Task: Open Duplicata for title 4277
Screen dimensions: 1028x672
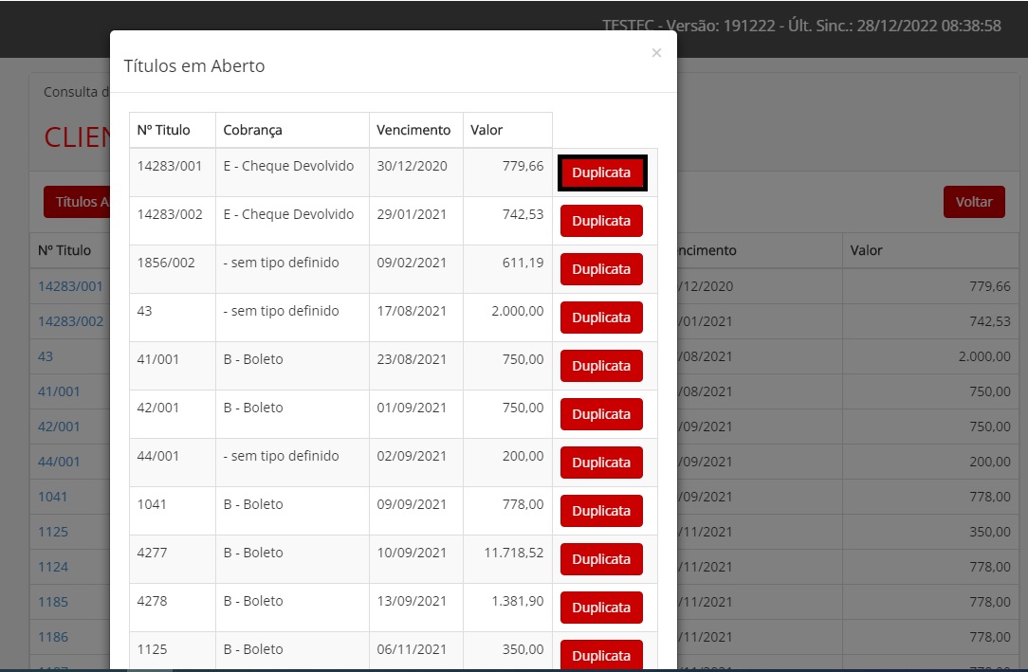Action: click(601, 559)
